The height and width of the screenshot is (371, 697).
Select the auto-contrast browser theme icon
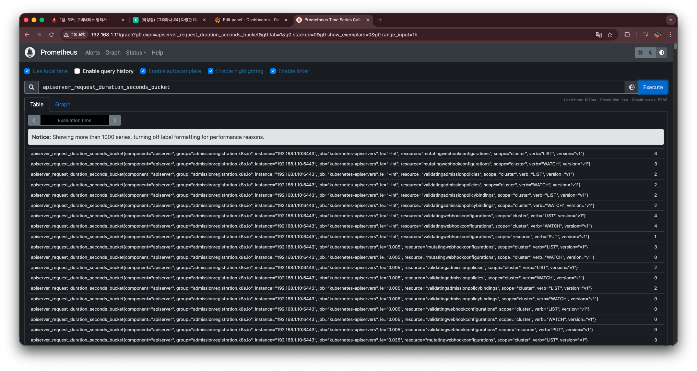[662, 53]
